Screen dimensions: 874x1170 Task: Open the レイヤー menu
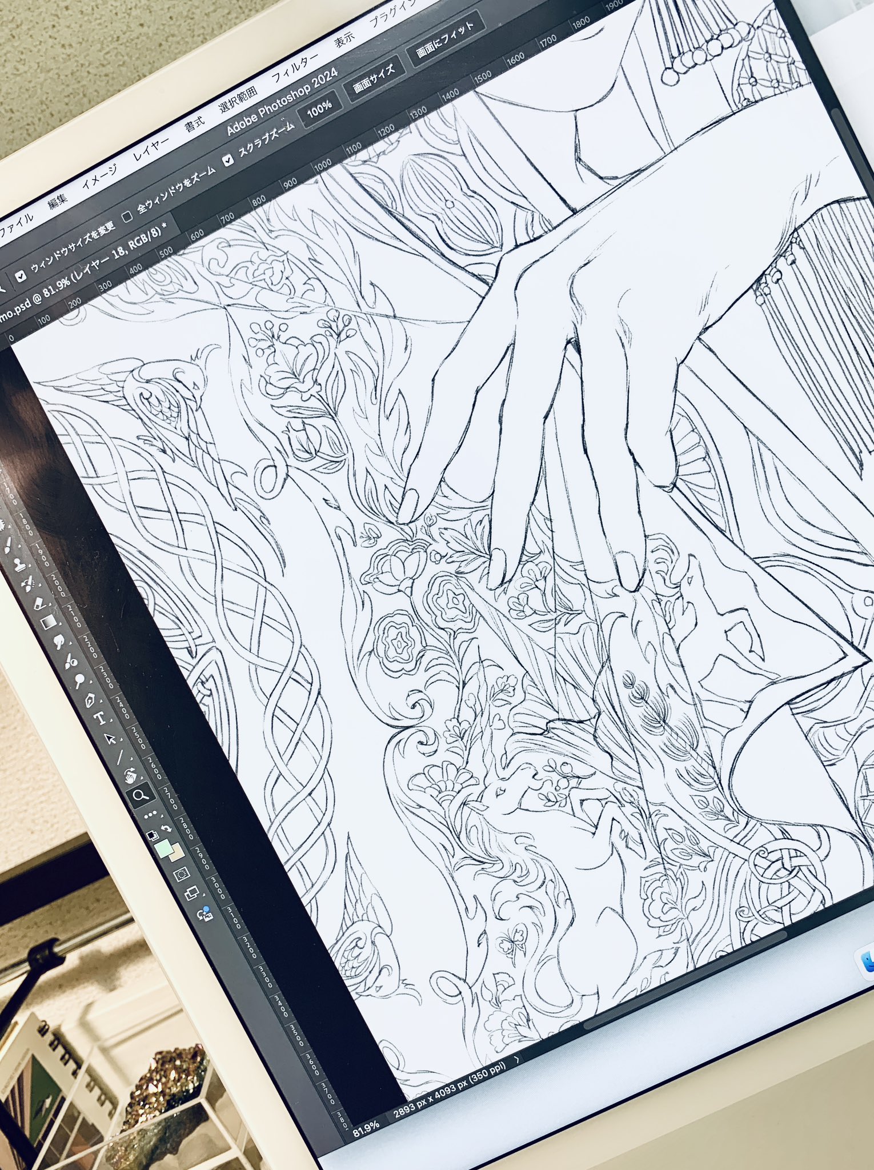click(151, 147)
